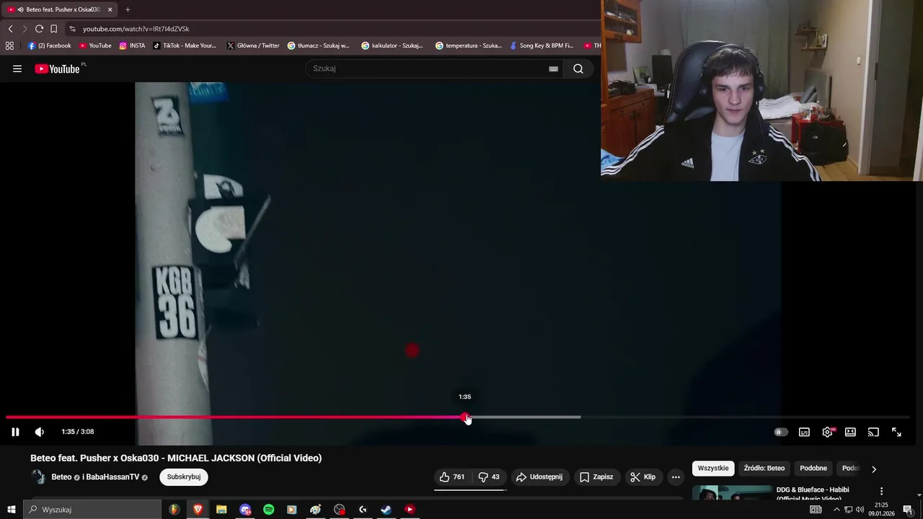Screen dimensions: 923x519
Task: Open tłumacz - Szukaj bookmark
Action: 318,45
